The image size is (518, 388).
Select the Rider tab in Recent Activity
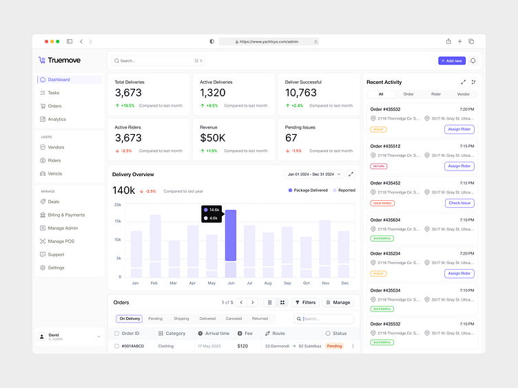point(436,94)
